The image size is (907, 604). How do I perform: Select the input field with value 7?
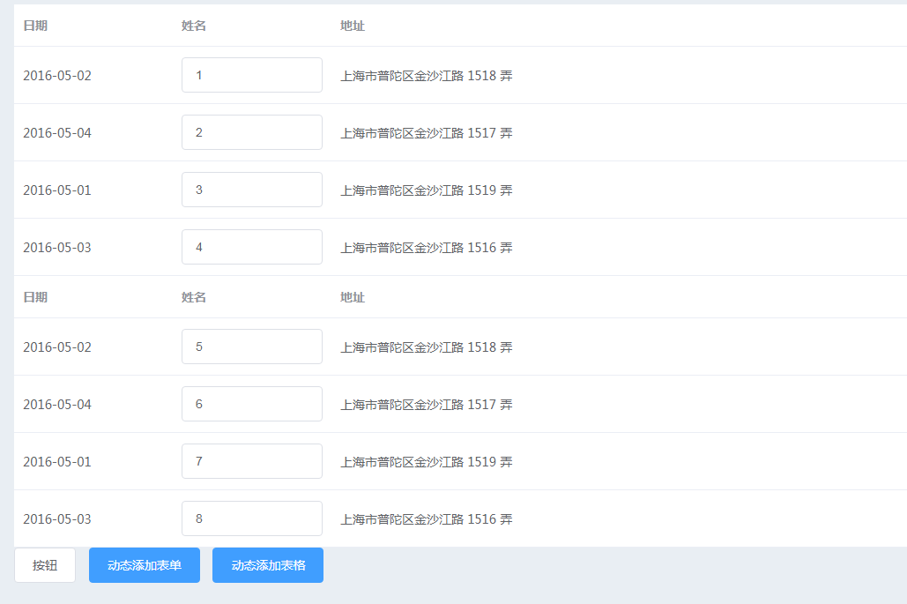pyautogui.click(x=251, y=460)
